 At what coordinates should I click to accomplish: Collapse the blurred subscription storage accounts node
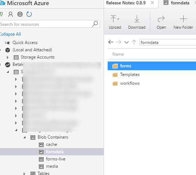pos(8,72)
